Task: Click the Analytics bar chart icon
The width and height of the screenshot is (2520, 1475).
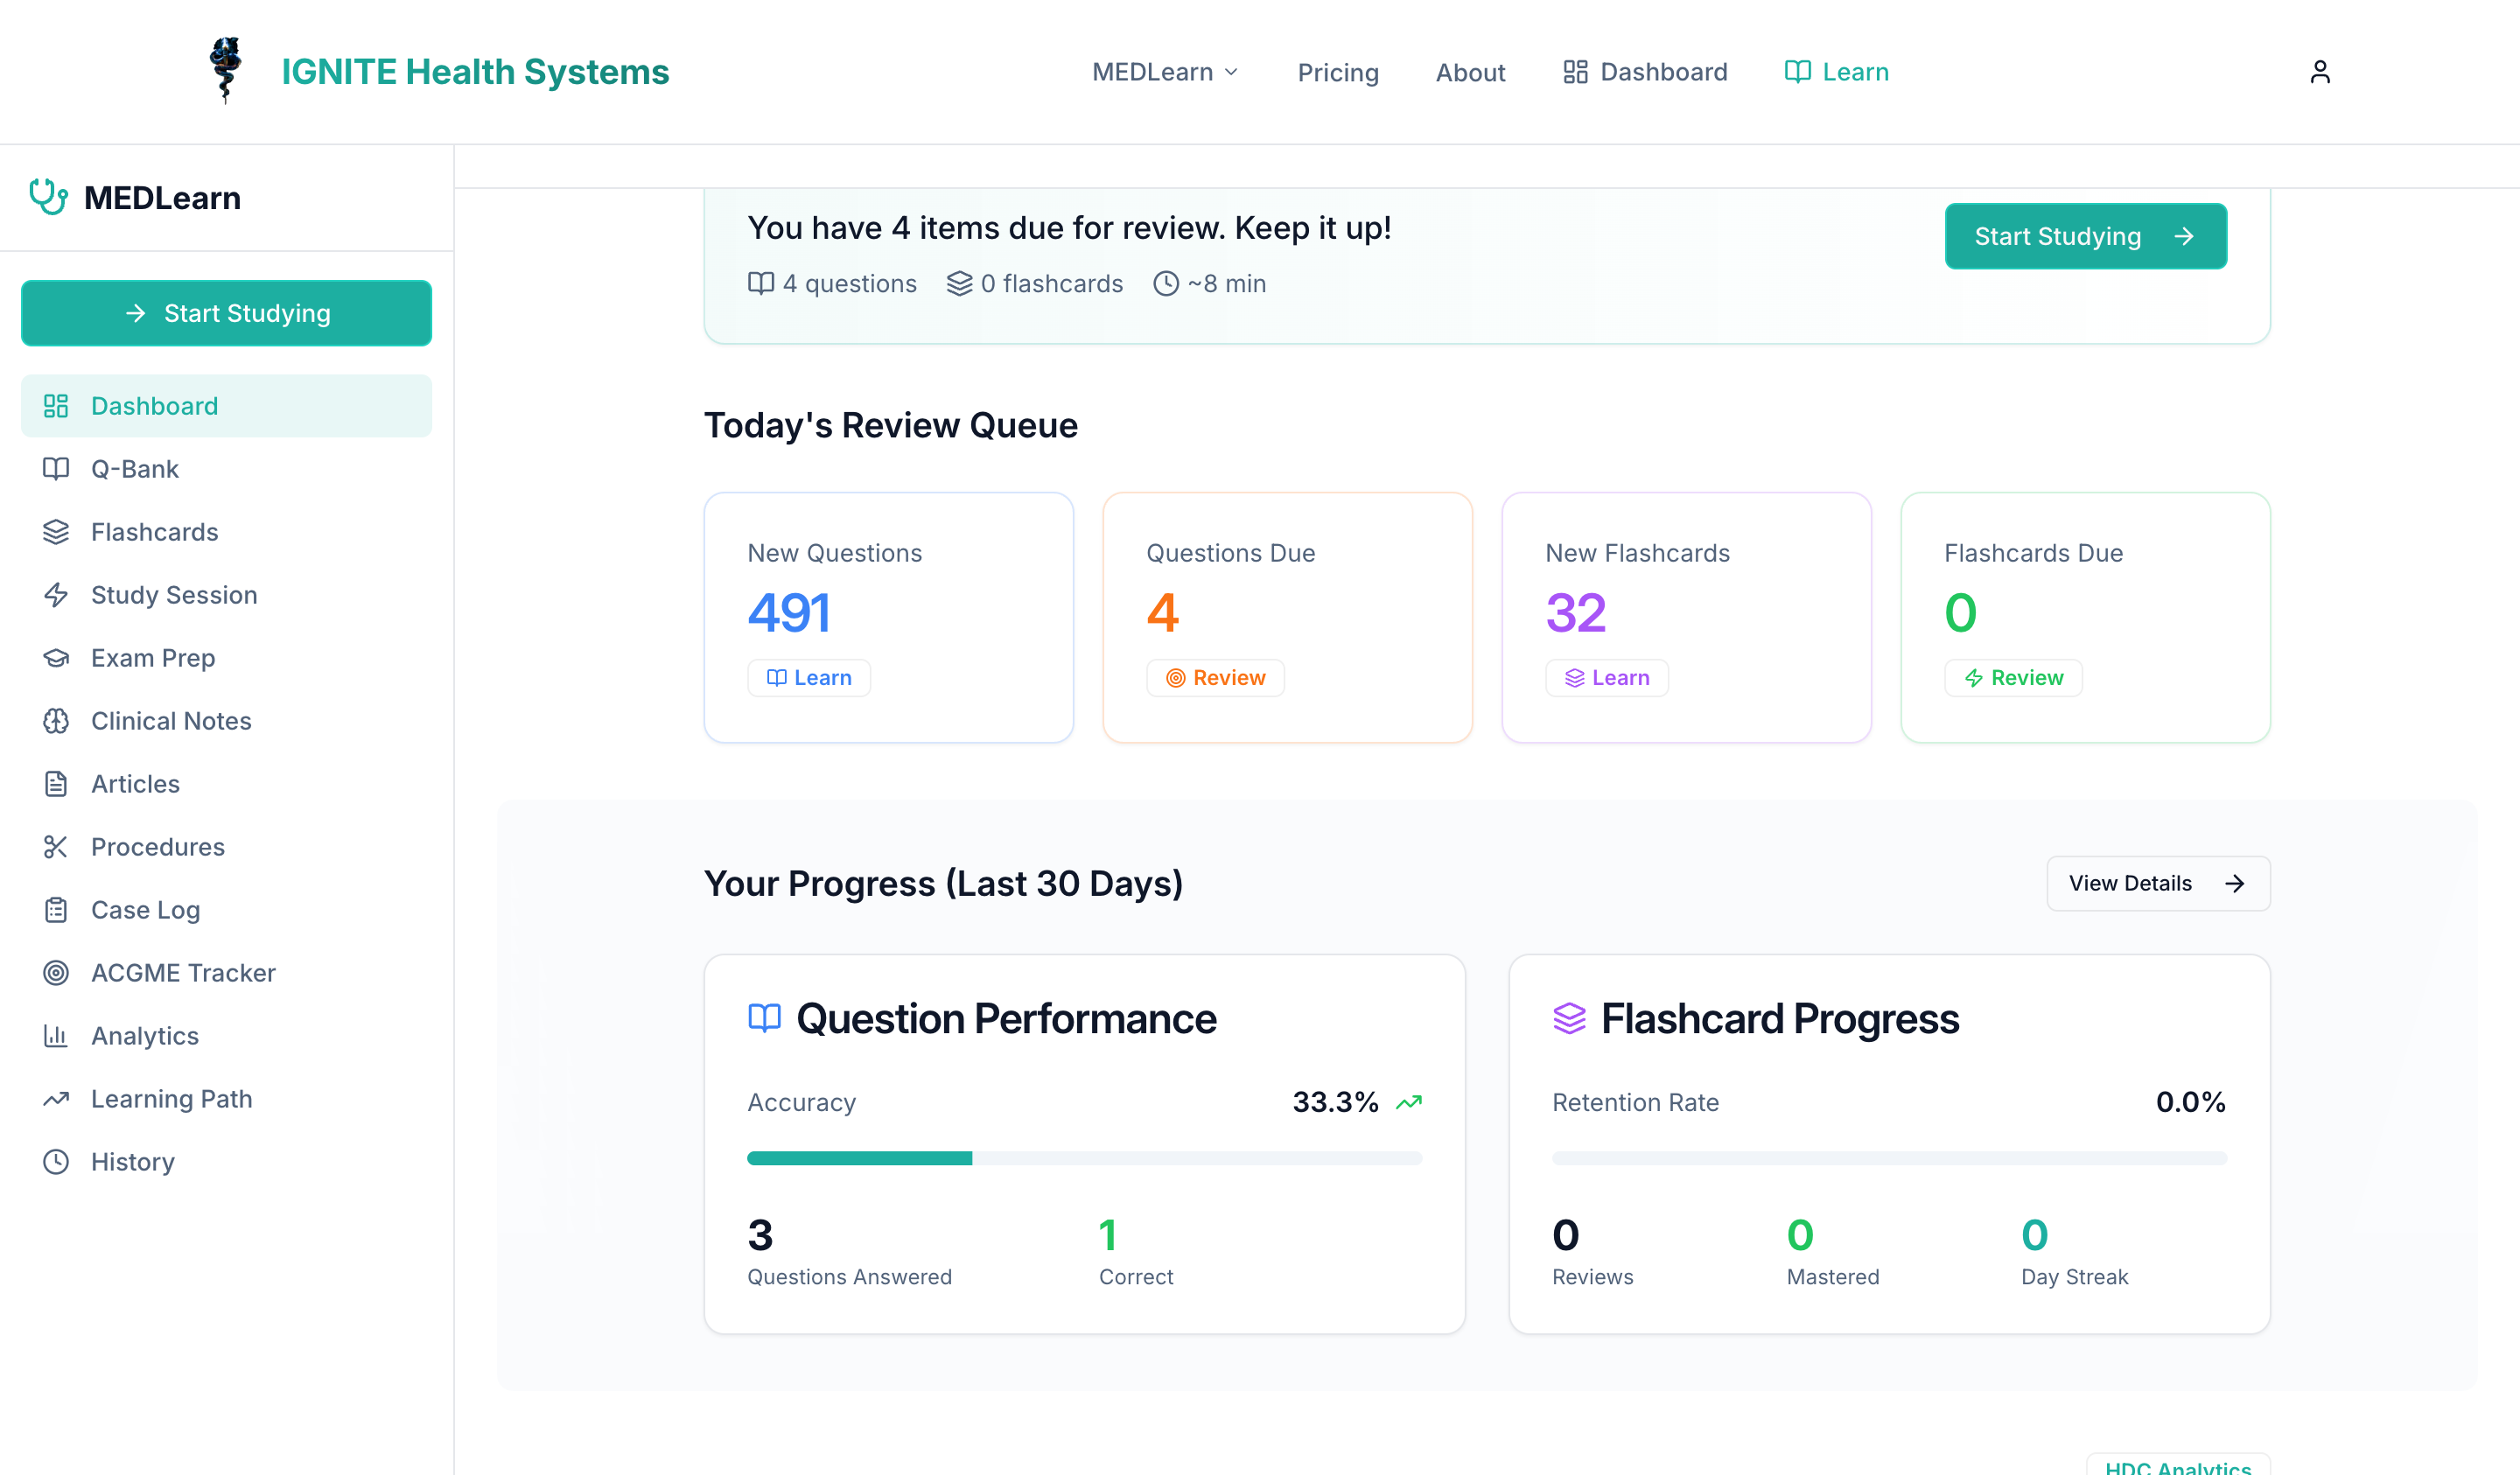Action: (x=56, y=1036)
